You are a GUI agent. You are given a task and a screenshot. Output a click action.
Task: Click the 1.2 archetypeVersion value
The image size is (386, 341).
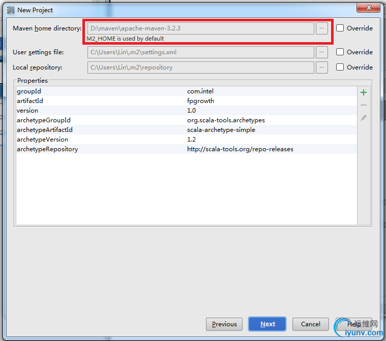[x=191, y=140]
